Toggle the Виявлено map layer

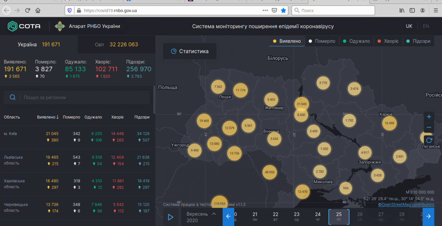click(287, 41)
